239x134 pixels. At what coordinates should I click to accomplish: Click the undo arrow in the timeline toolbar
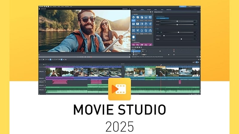[x=39, y=60]
